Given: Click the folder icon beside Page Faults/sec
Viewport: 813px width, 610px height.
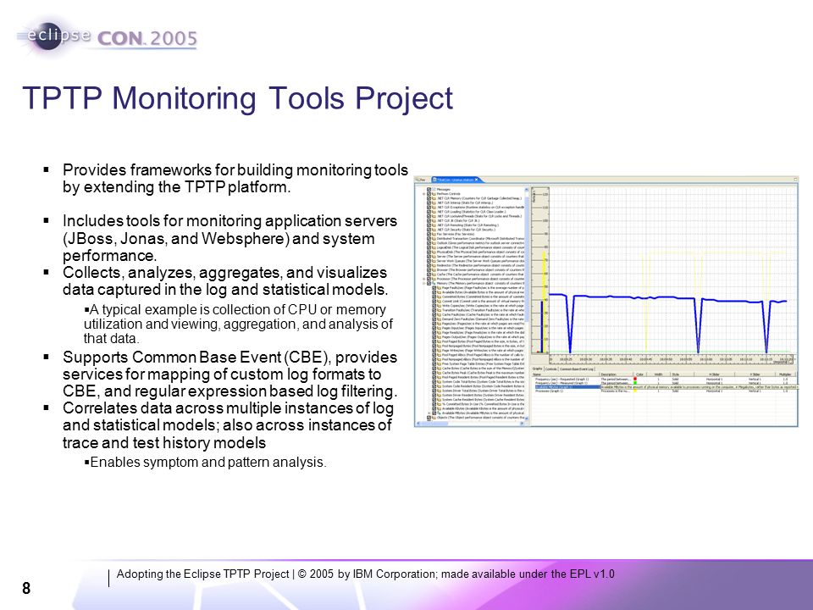Looking at the screenshot, I should [x=440, y=288].
